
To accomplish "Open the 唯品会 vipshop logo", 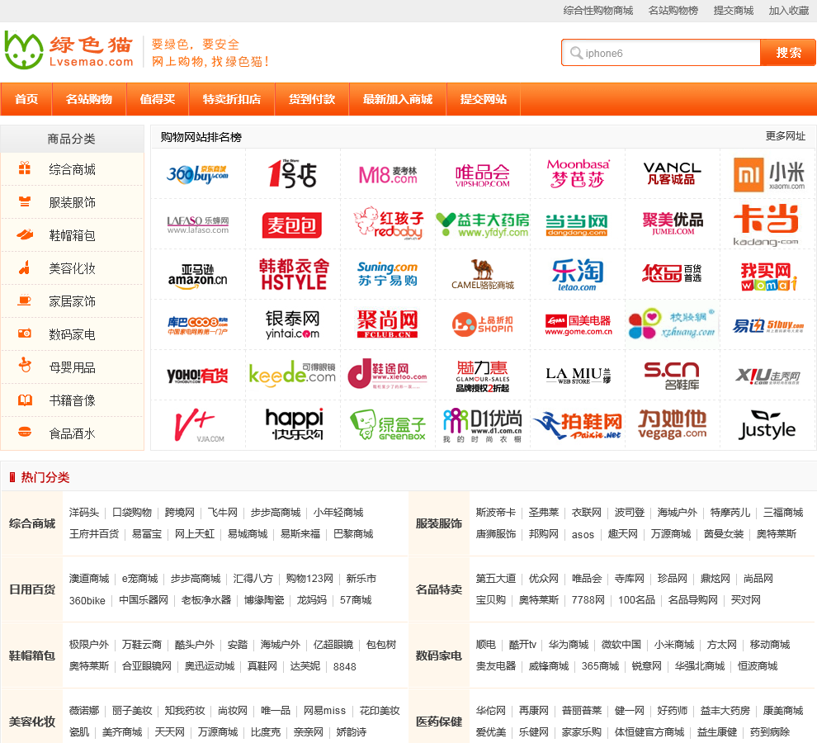I will pos(483,175).
